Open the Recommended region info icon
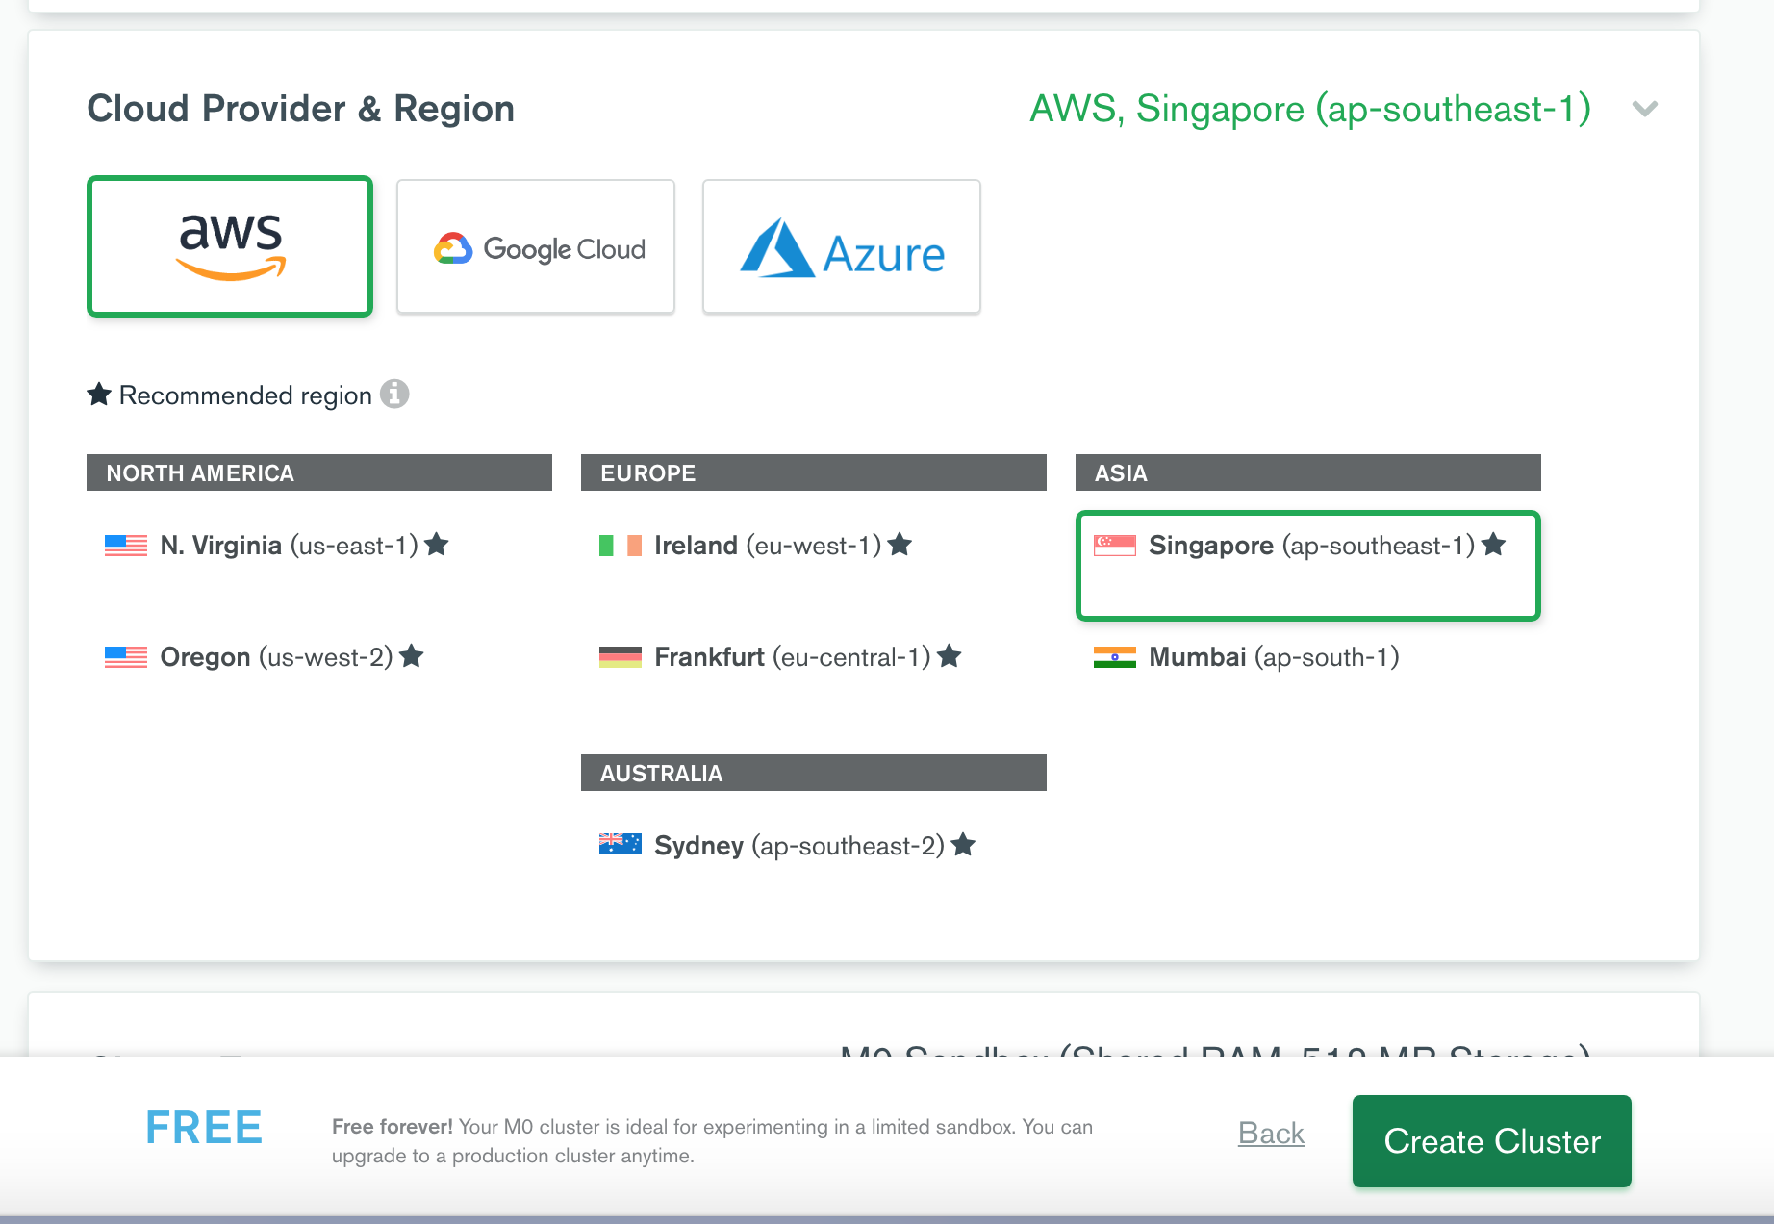The image size is (1774, 1224). coord(394,394)
